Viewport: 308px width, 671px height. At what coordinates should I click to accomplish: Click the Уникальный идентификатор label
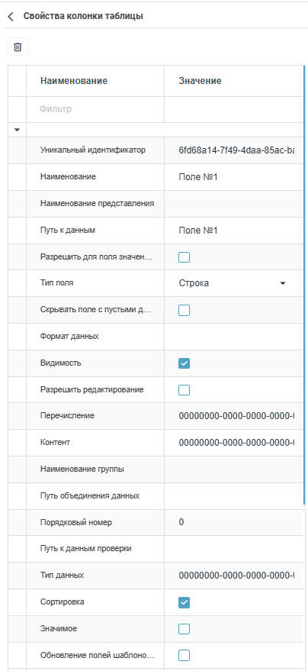(93, 150)
